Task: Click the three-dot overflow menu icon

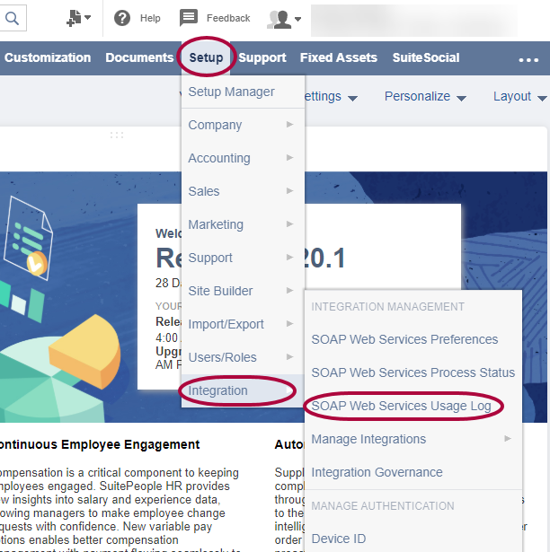Action: (x=528, y=60)
